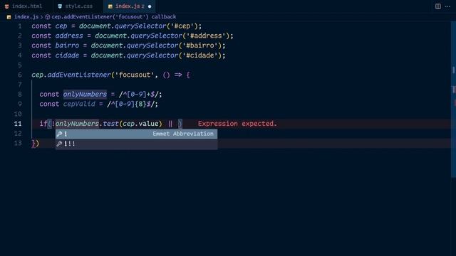Click the 'Expression expected.' error message
Screen dimensions: 456x256
tap(237, 124)
